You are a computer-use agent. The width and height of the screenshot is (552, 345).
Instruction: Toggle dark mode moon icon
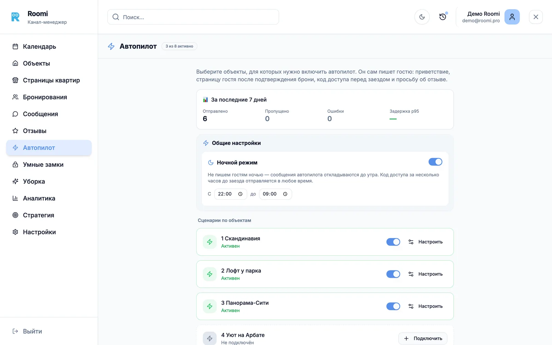[x=422, y=17]
